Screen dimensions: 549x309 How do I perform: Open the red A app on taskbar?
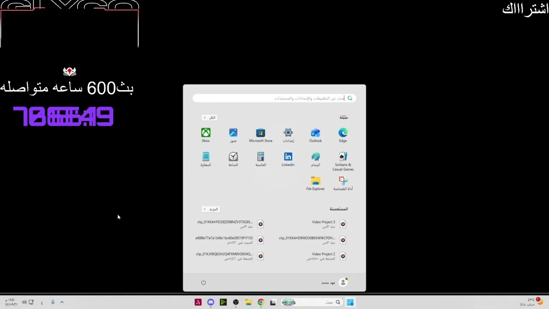[198, 302]
